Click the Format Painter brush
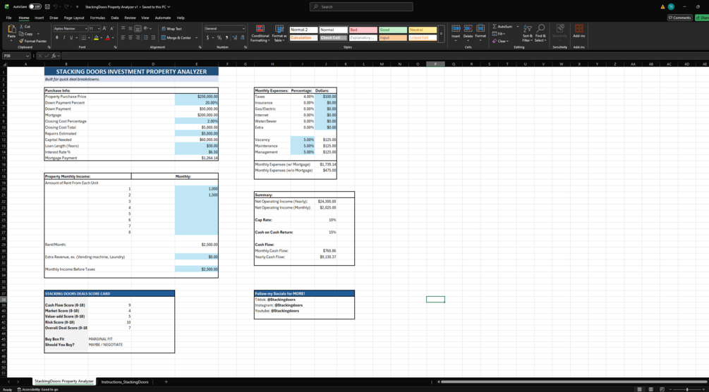The image size is (709, 392). tap(22, 41)
